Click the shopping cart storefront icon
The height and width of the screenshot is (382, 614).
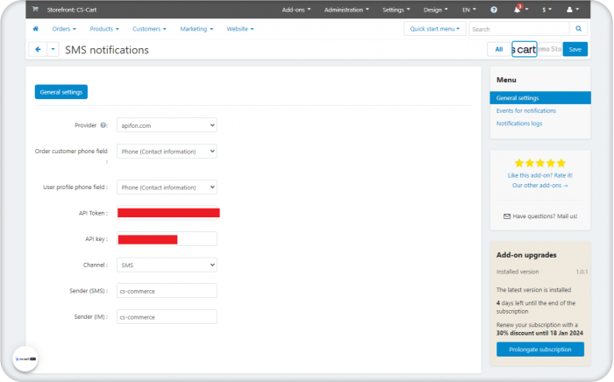coord(35,10)
